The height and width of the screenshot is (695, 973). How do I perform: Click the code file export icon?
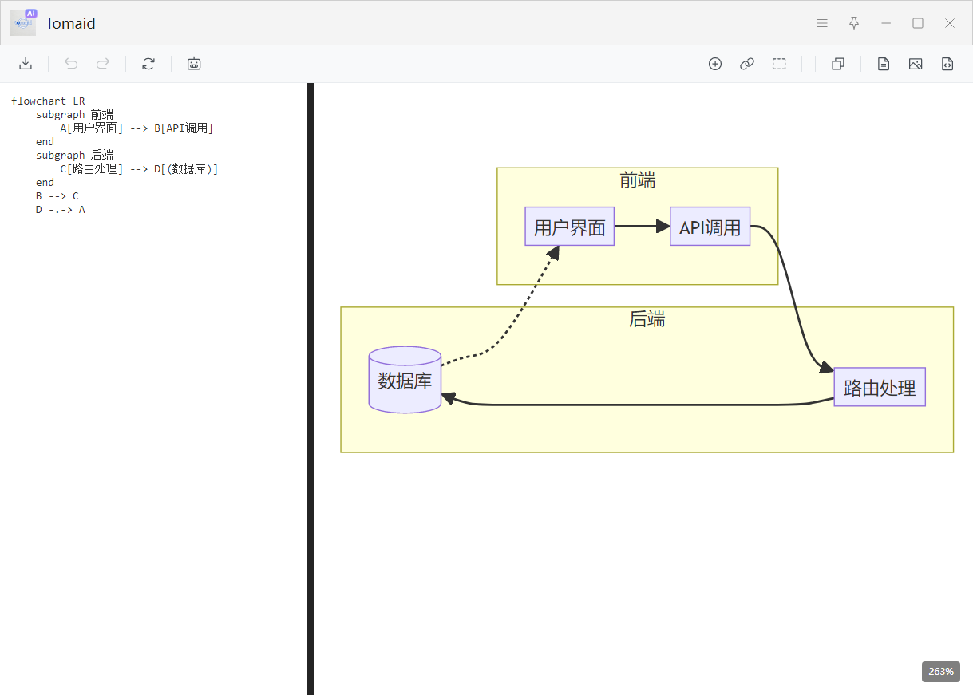(947, 64)
